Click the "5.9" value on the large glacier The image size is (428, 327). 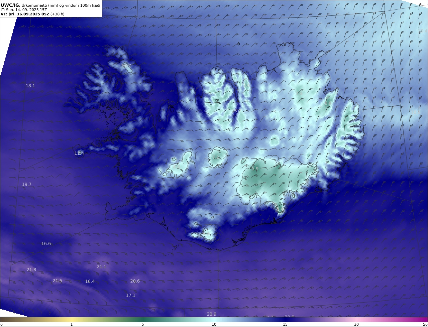pos(255,169)
